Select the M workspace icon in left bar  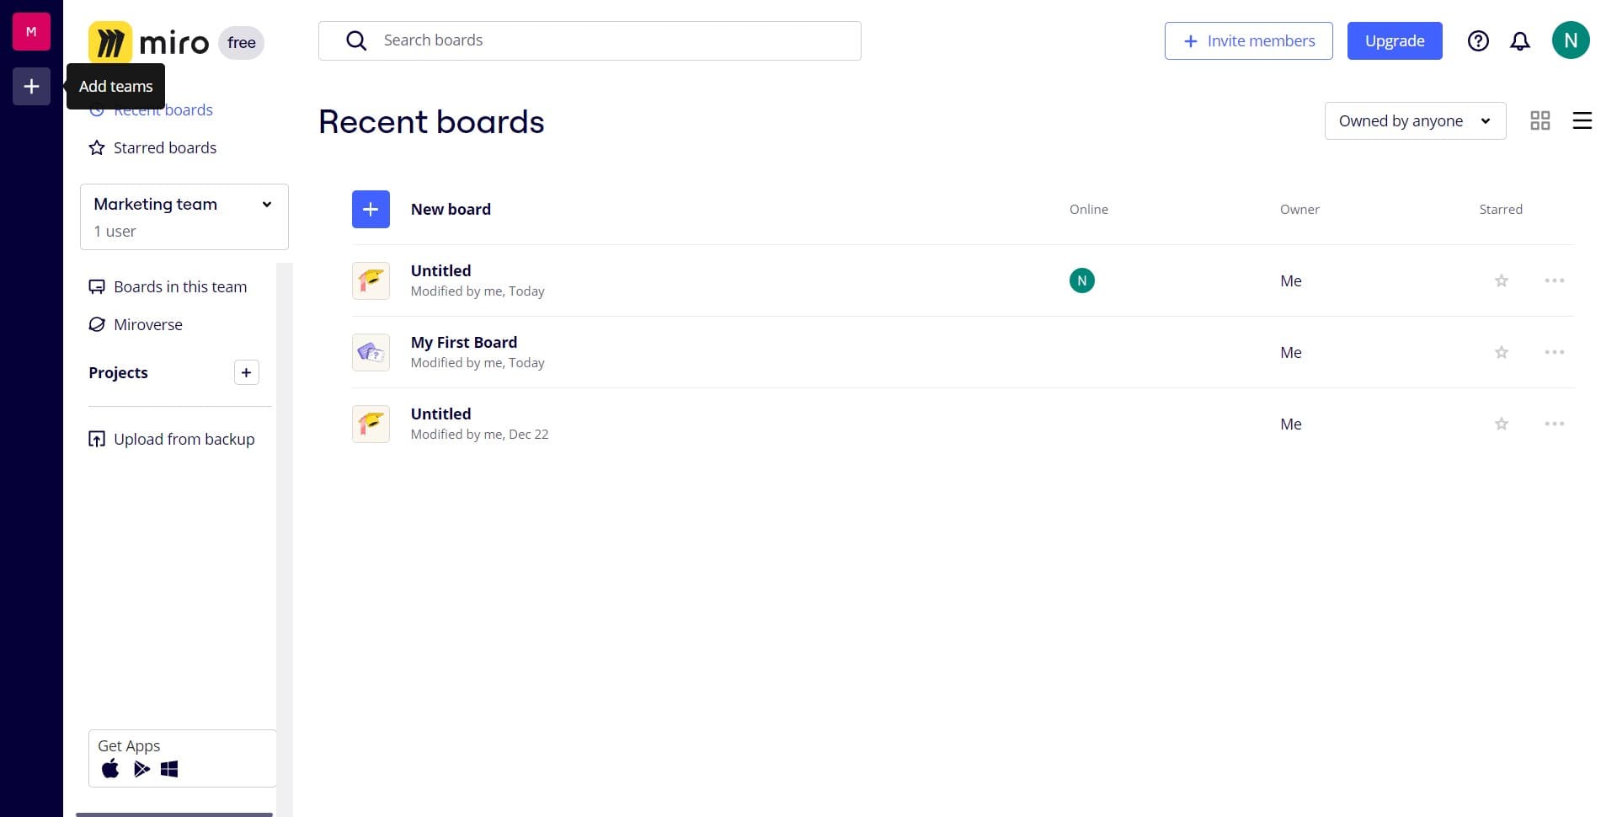30,31
